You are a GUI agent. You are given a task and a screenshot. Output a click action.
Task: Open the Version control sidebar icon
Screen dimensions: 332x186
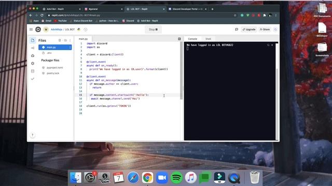33,48
